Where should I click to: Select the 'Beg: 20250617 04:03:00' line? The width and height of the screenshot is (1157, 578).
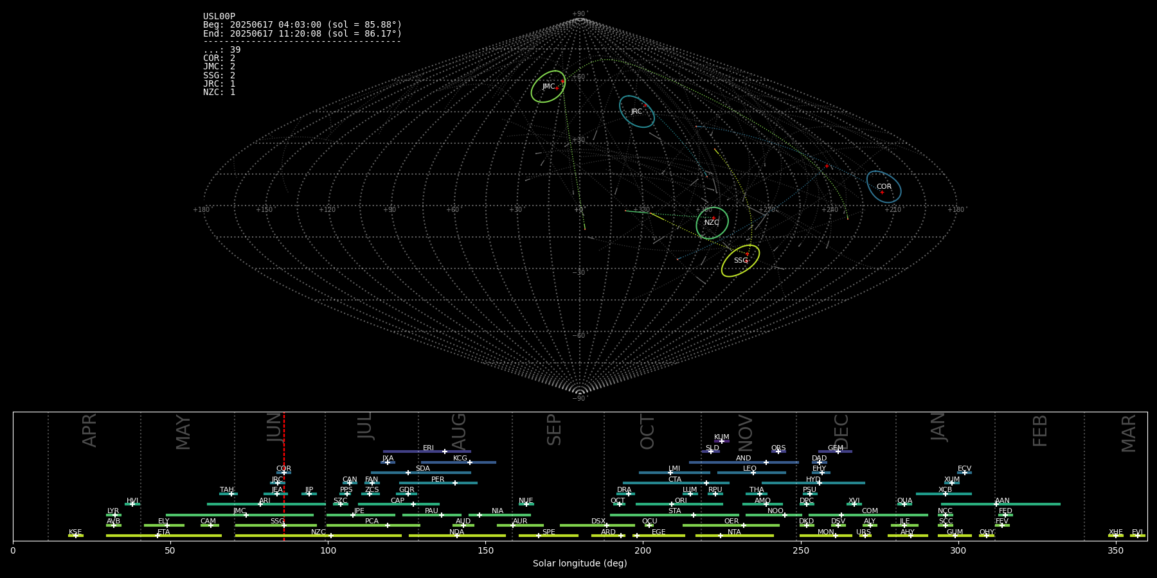coord(302,25)
